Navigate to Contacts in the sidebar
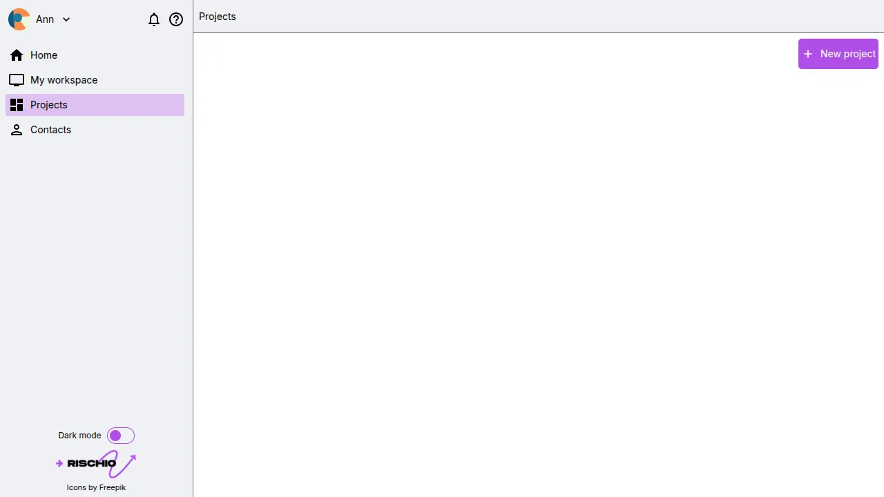 point(51,130)
